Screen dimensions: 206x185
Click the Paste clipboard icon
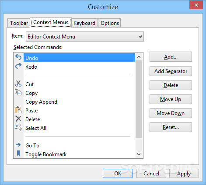click(x=18, y=110)
